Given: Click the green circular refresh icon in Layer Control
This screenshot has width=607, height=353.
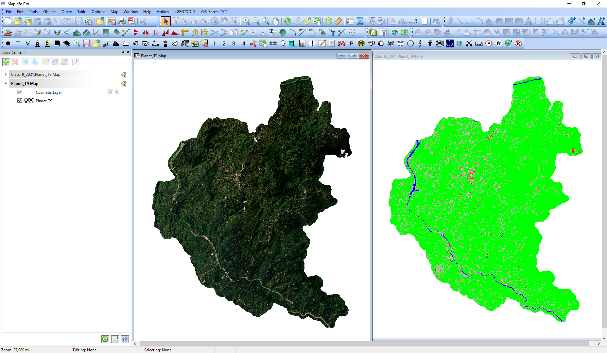Looking at the screenshot, I should 105,339.
